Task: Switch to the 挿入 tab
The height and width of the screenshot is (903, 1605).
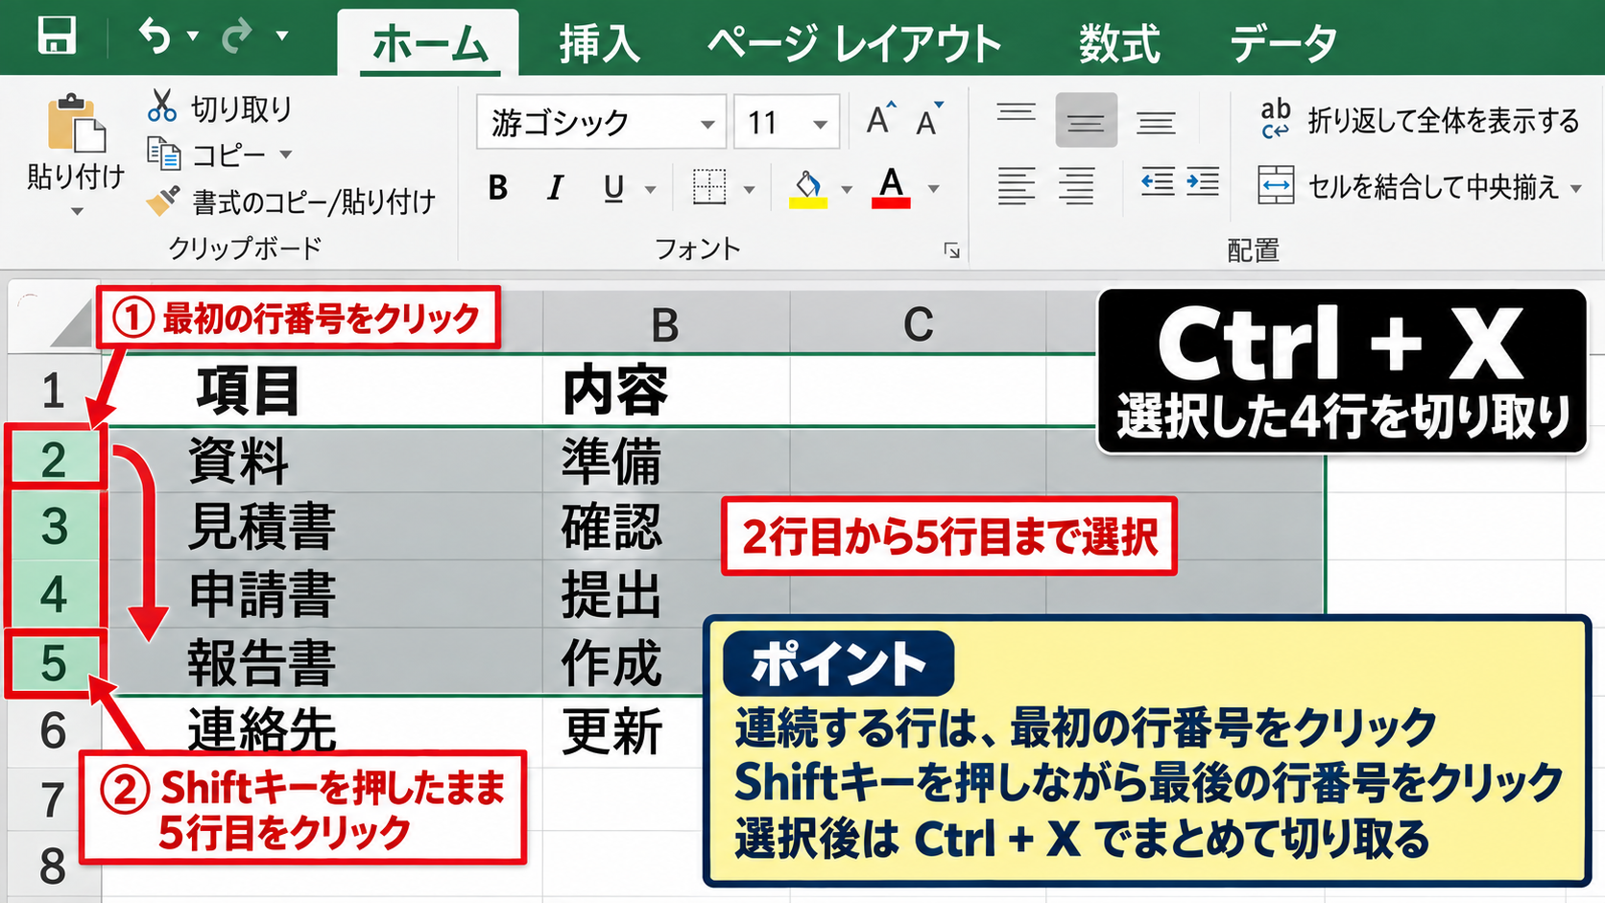Action: [x=600, y=44]
